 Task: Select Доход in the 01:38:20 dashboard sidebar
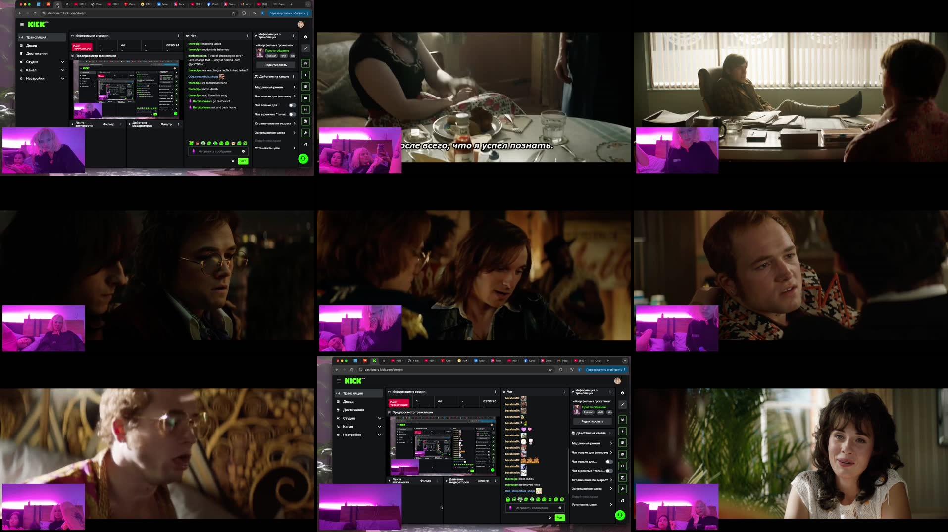(359, 402)
